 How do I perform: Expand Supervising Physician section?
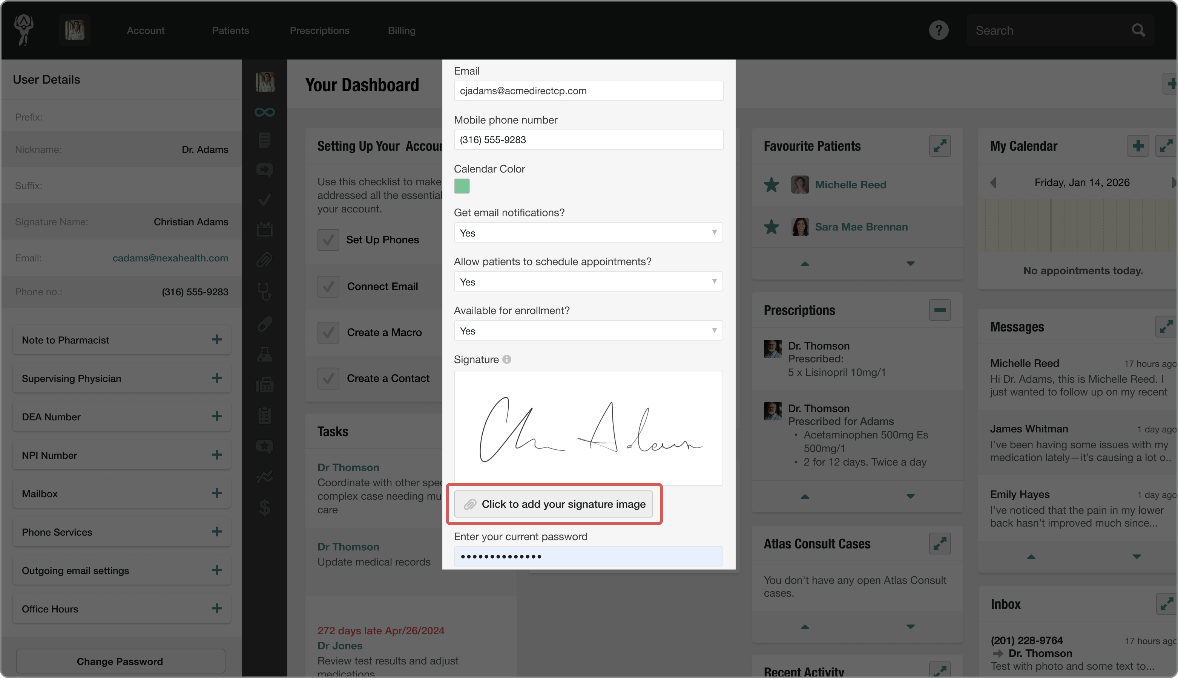click(x=217, y=378)
